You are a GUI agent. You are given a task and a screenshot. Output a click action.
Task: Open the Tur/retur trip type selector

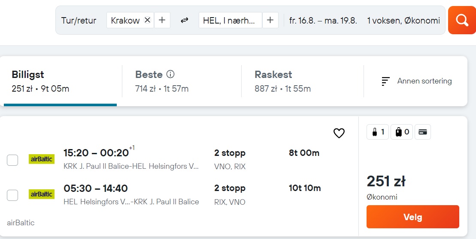pyautogui.click(x=79, y=20)
